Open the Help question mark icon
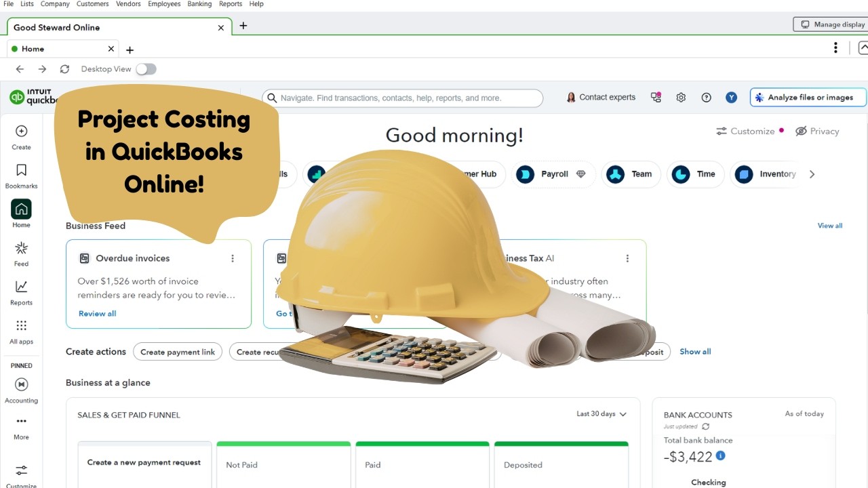 click(706, 98)
